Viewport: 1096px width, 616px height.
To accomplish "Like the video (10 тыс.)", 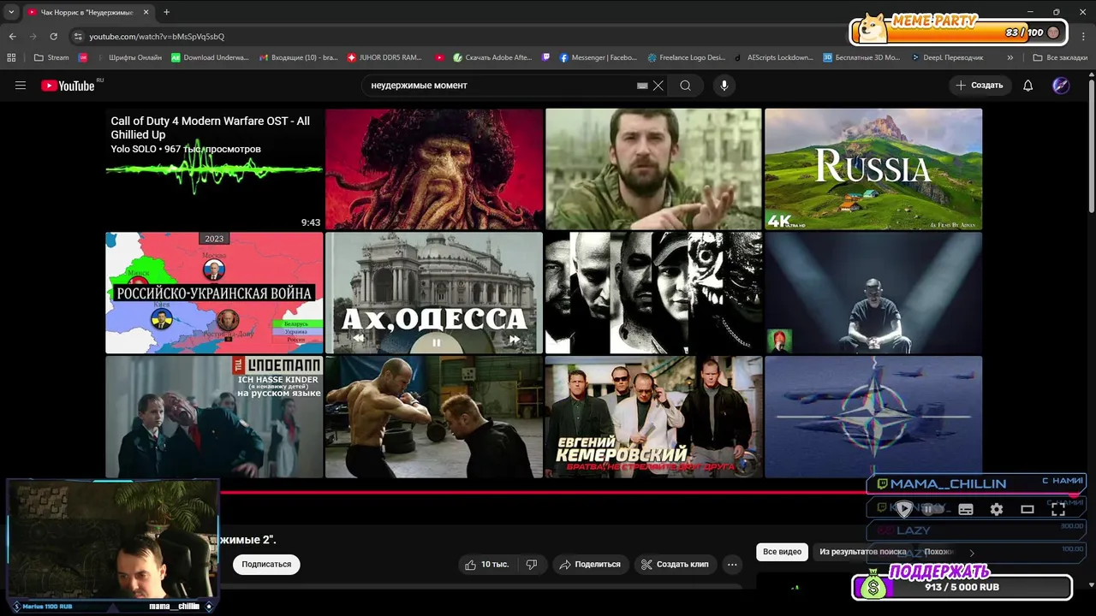I will [486, 565].
